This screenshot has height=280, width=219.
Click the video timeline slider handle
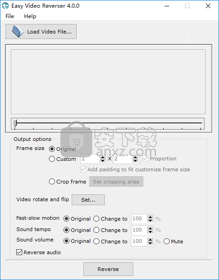click(x=15, y=124)
